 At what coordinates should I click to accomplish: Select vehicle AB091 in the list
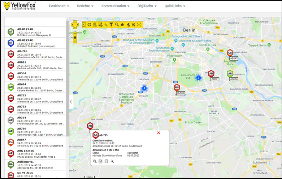tap(35, 65)
